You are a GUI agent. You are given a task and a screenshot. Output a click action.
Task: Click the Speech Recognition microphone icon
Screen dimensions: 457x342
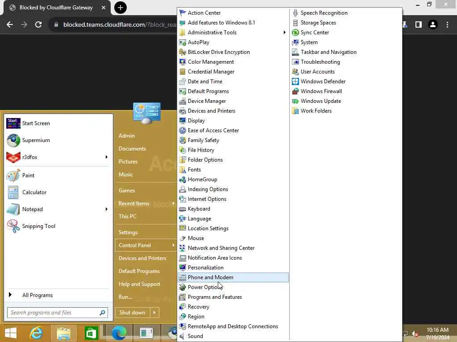coord(295,13)
